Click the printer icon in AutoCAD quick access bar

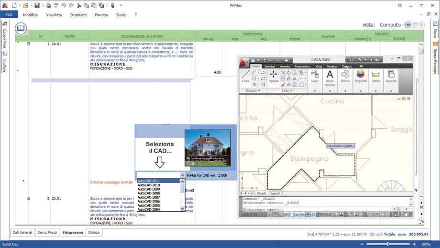(286, 60)
